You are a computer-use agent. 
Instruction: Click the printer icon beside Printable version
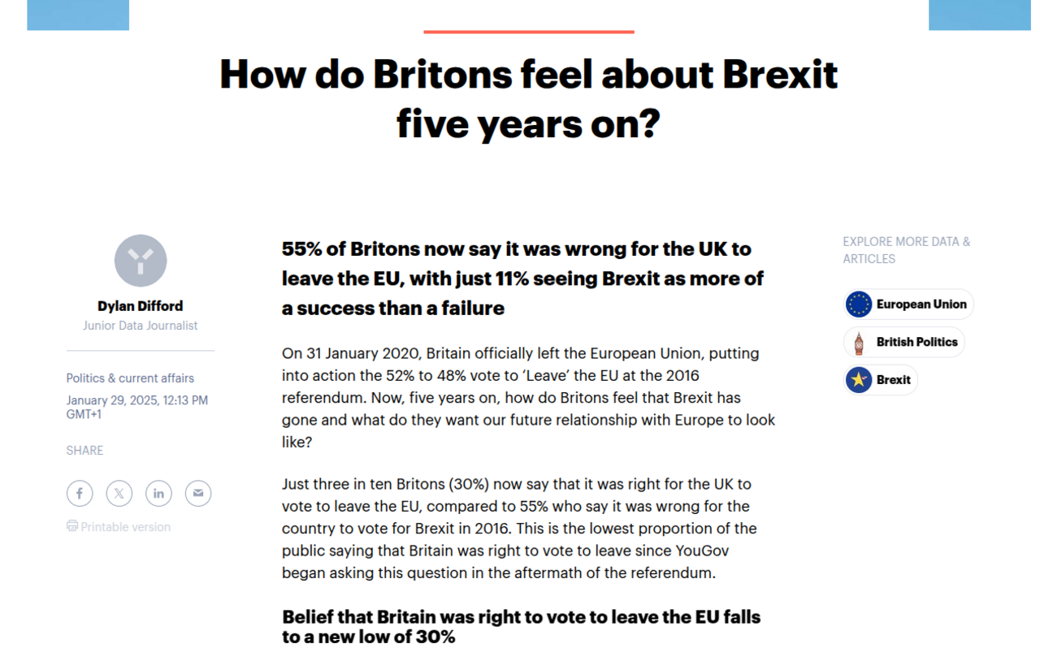coord(72,526)
